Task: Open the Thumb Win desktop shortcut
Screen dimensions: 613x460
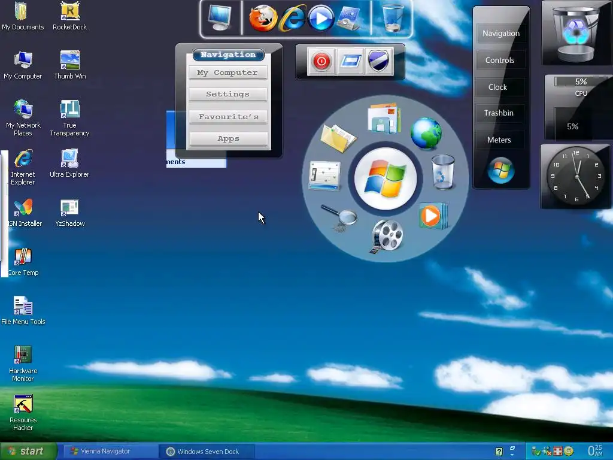Action: (x=70, y=65)
